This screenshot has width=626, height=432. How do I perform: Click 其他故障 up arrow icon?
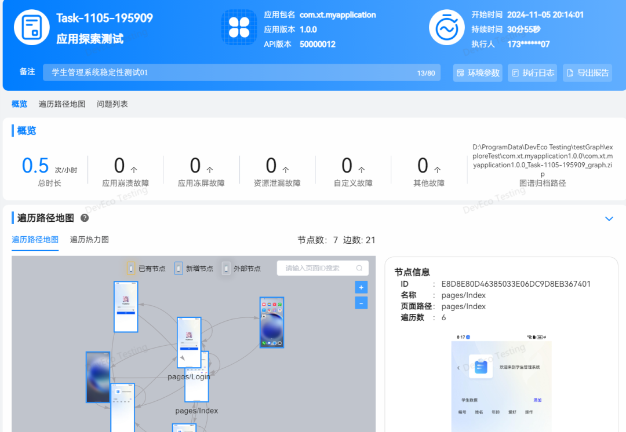click(x=438, y=170)
